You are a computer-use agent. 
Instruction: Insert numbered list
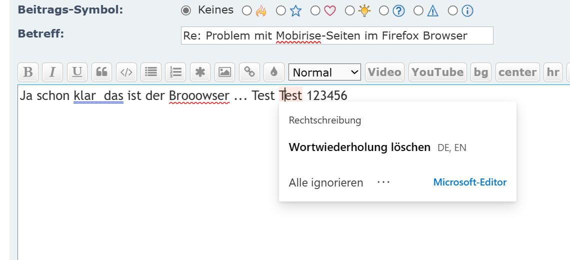point(175,72)
